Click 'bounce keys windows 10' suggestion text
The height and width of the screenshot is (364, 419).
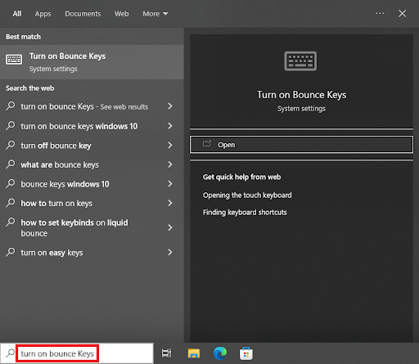click(65, 184)
